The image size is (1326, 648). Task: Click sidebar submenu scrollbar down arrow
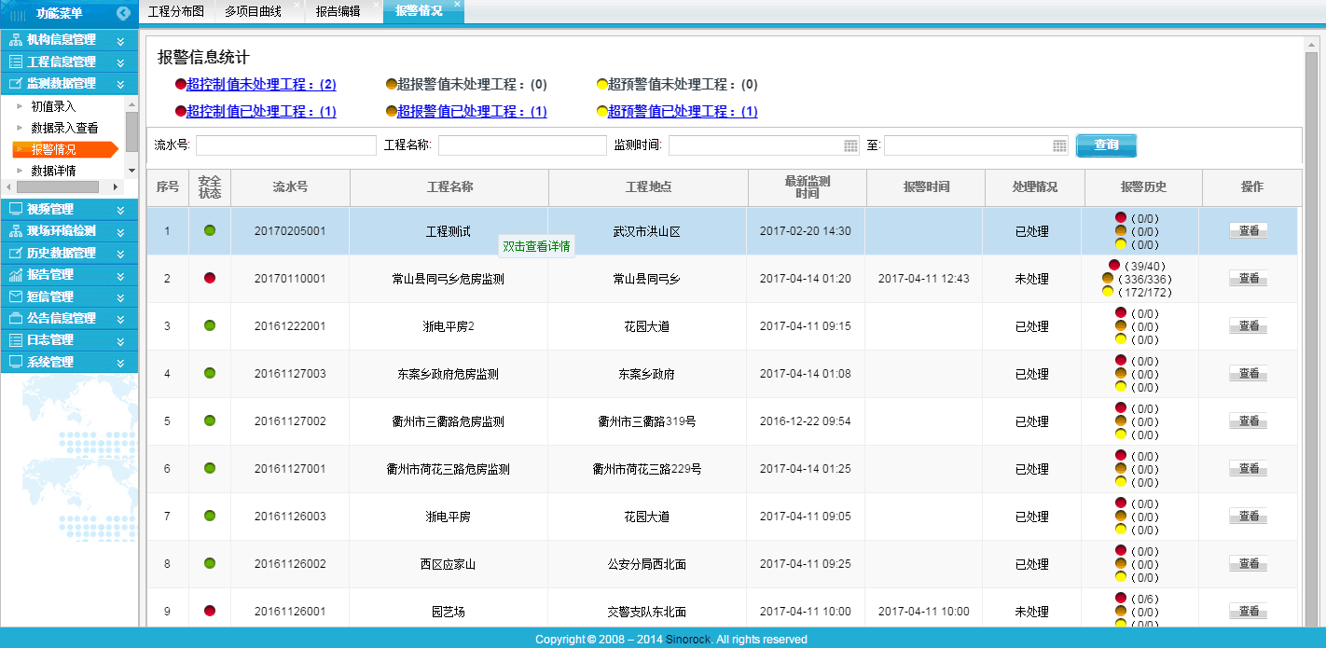pyautogui.click(x=131, y=171)
